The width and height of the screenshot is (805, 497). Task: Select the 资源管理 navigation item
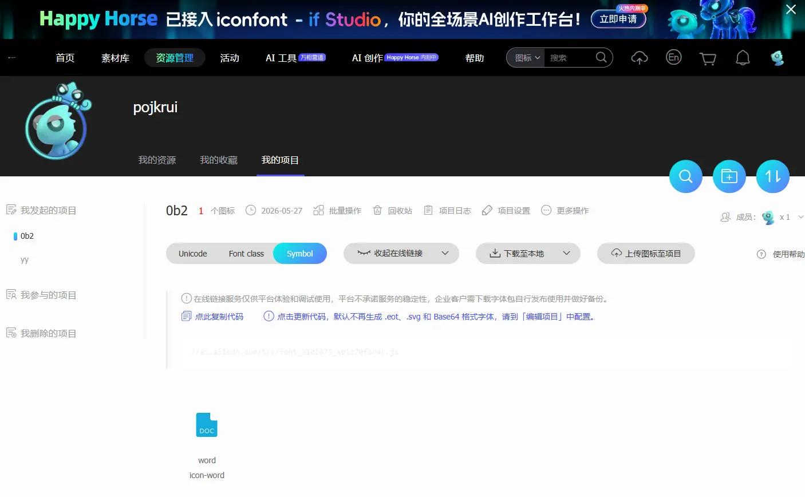[175, 58]
